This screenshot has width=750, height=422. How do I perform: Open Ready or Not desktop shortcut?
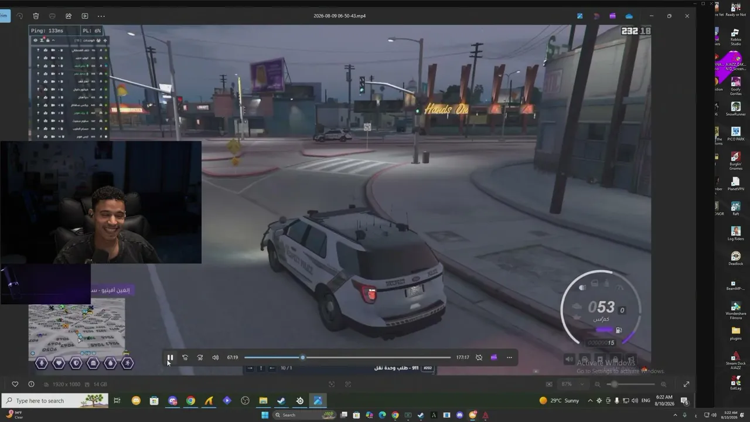click(735, 9)
